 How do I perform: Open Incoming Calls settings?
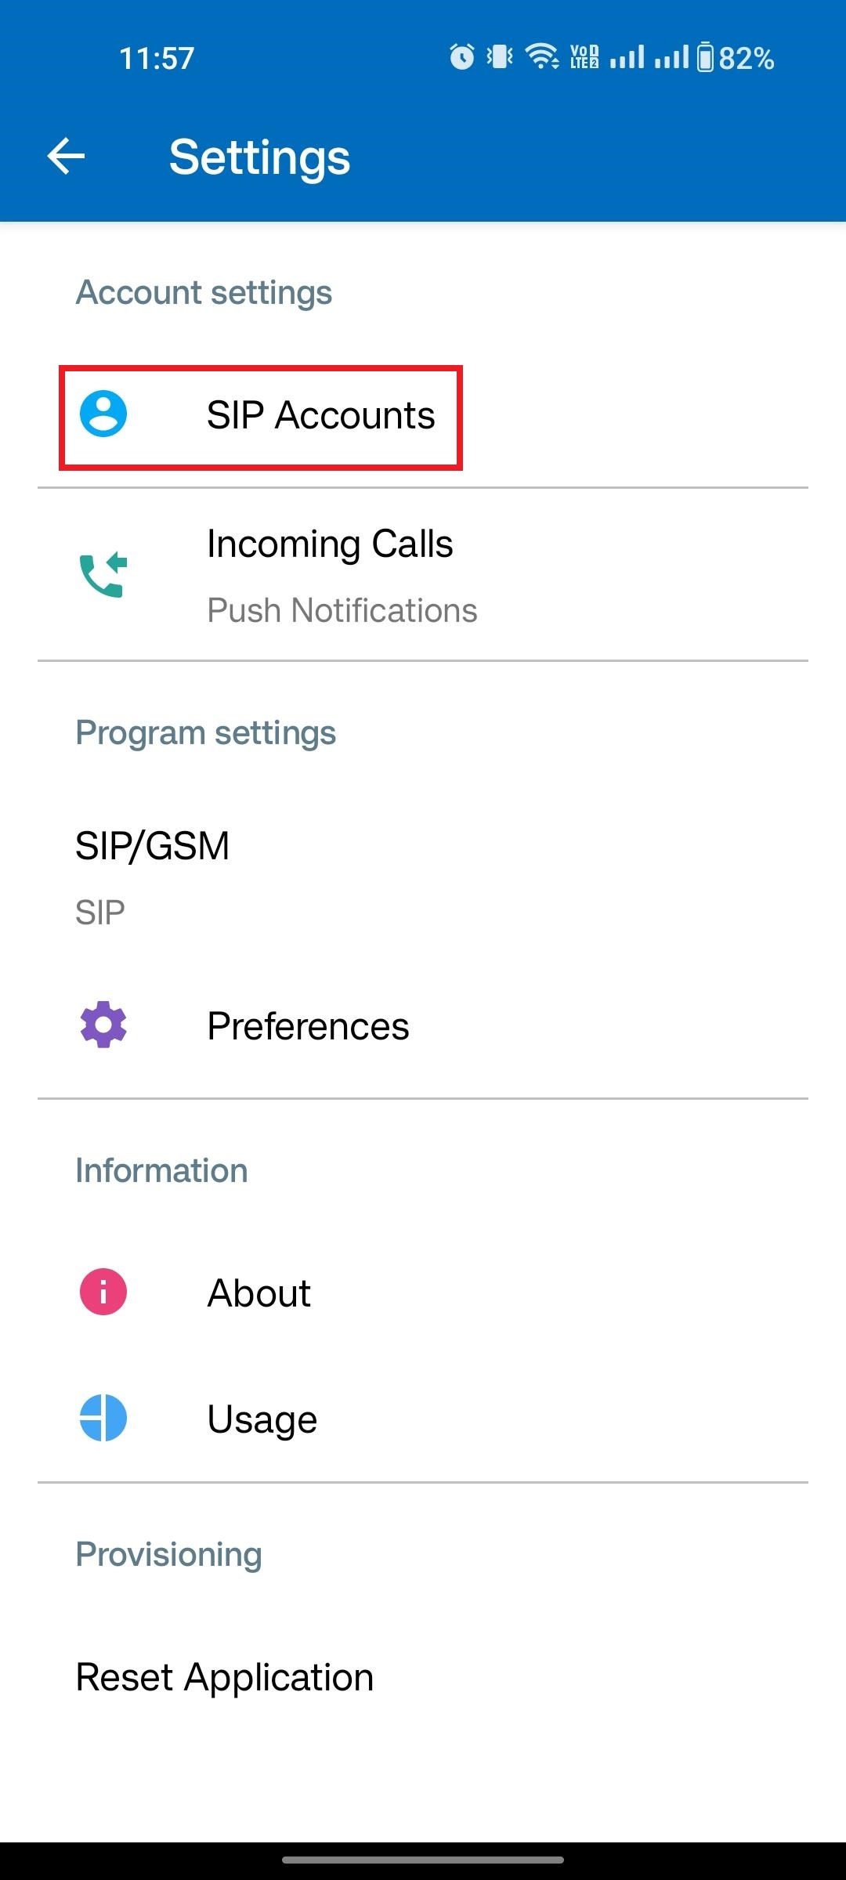(x=330, y=544)
